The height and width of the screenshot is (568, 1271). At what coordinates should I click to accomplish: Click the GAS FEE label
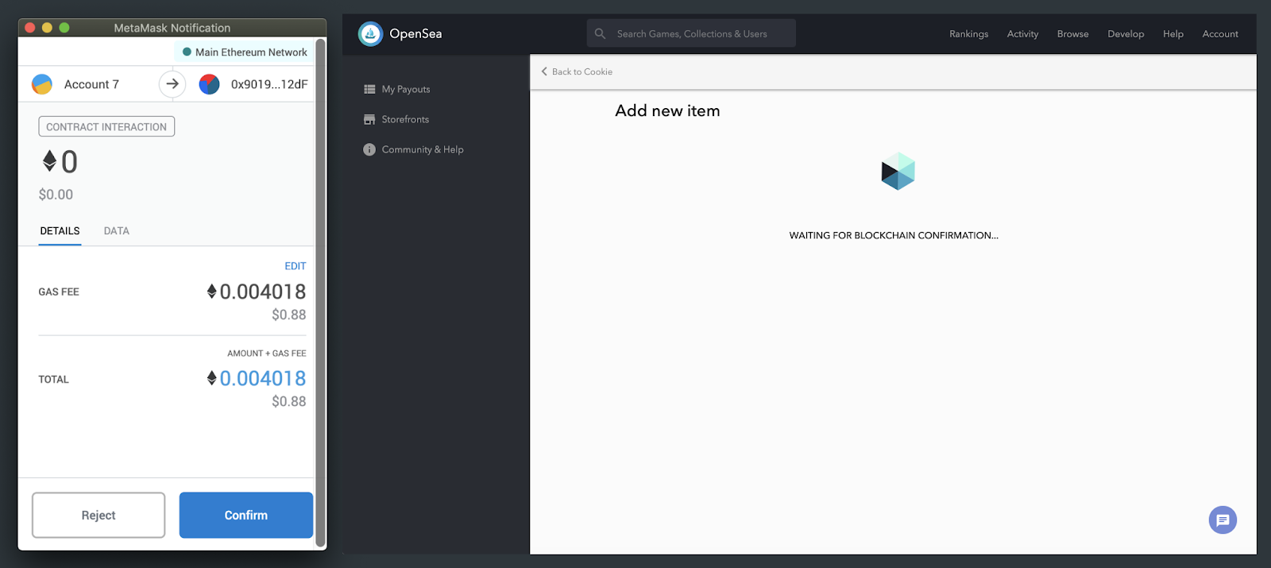(x=59, y=292)
